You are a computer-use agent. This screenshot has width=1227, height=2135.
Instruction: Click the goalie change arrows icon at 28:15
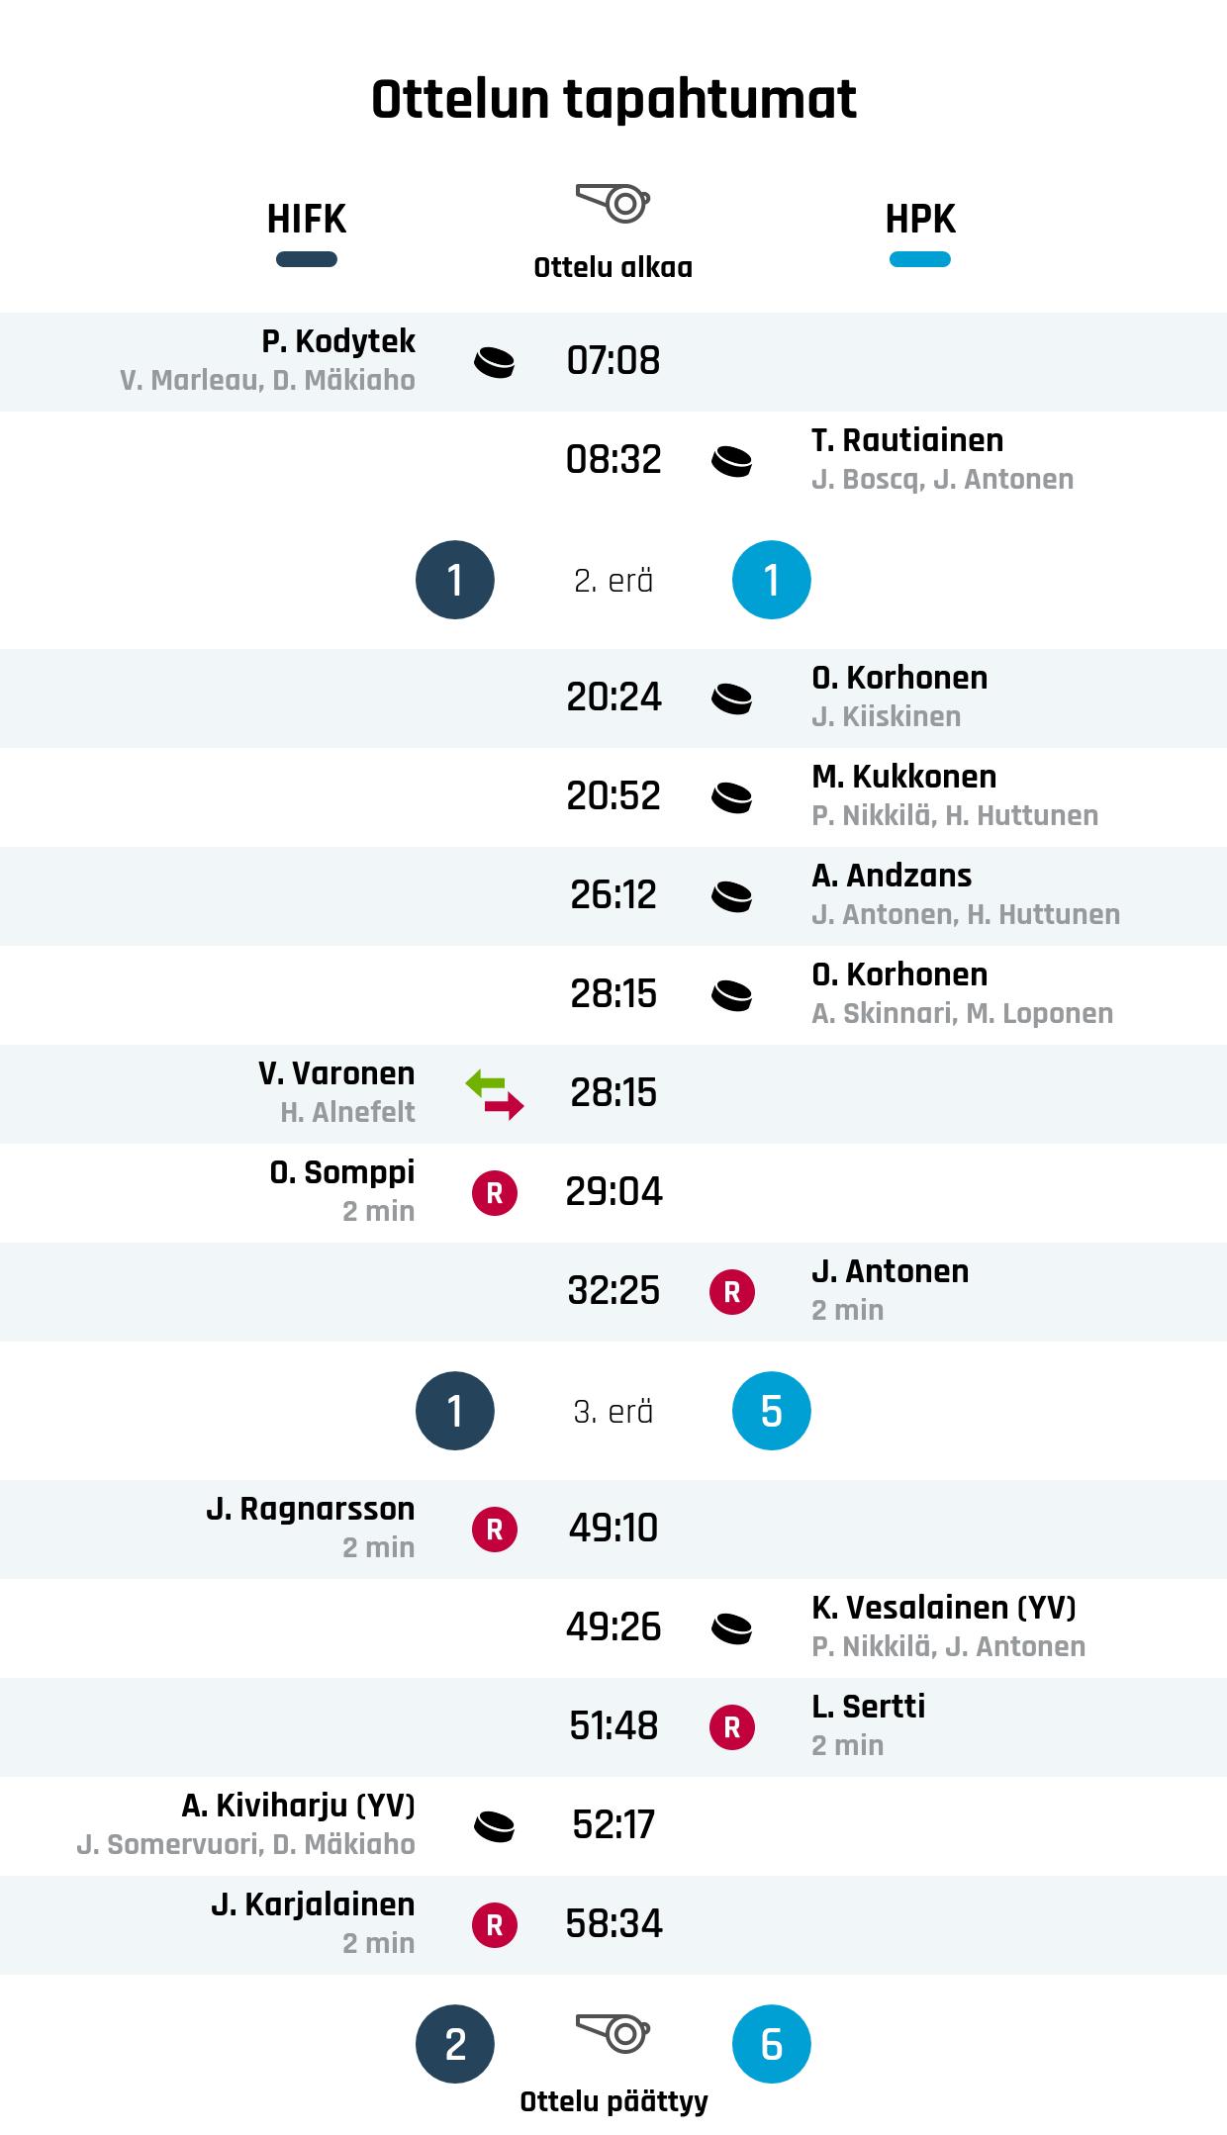[494, 1094]
